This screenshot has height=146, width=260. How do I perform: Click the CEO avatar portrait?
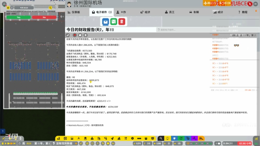point(69,4)
